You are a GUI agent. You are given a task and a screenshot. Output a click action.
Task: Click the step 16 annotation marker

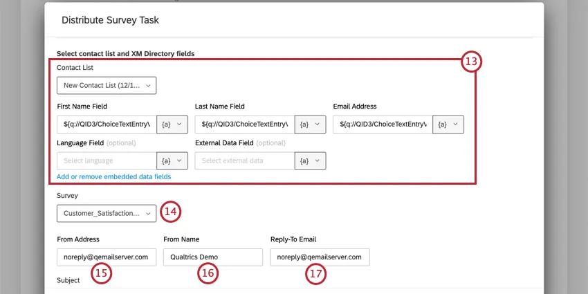pos(208,274)
